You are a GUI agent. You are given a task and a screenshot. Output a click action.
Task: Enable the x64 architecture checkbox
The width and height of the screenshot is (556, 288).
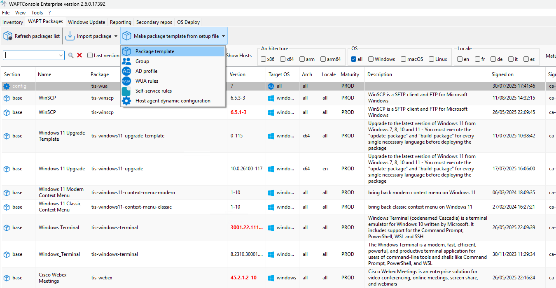tap(283, 59)
